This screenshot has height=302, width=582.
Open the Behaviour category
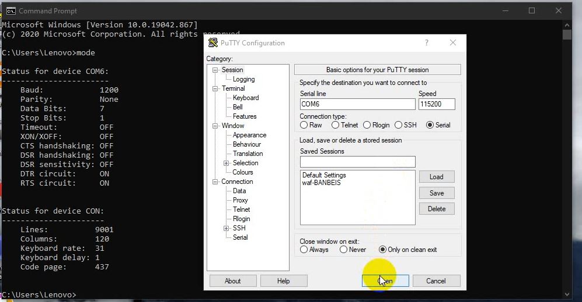pos(247,144)
